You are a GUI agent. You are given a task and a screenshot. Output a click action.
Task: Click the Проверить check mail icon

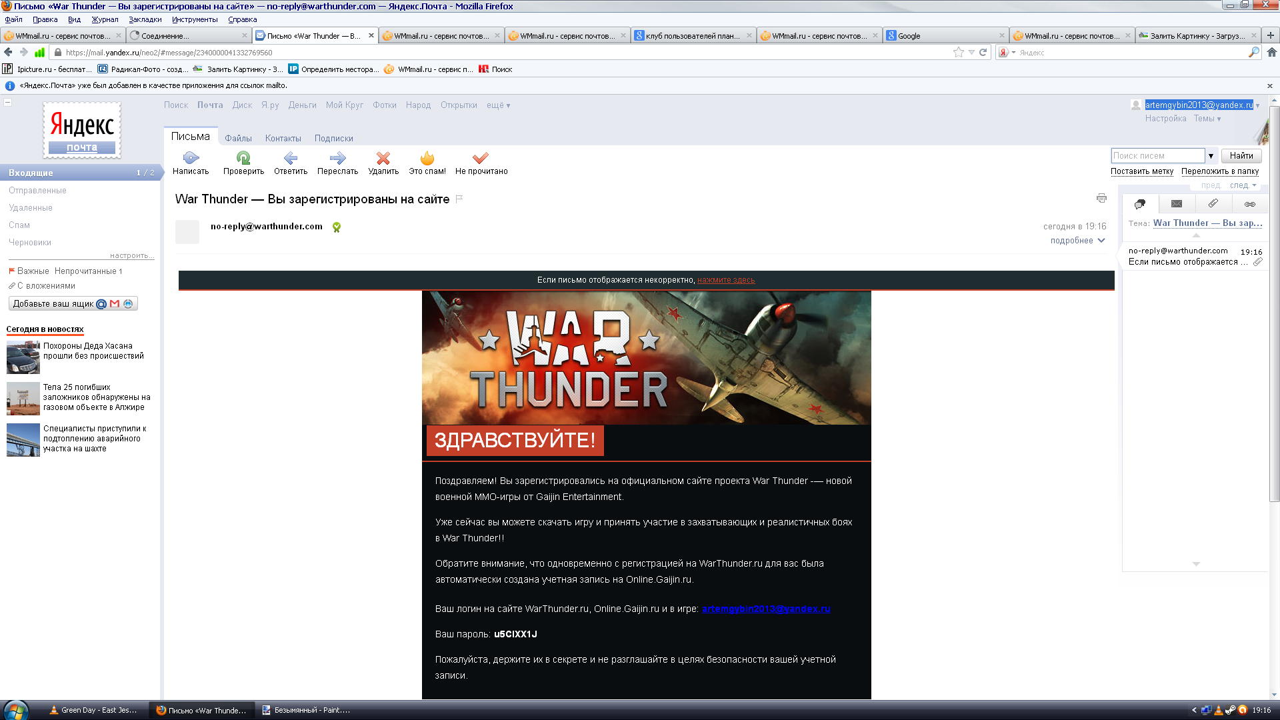point(243,158)
